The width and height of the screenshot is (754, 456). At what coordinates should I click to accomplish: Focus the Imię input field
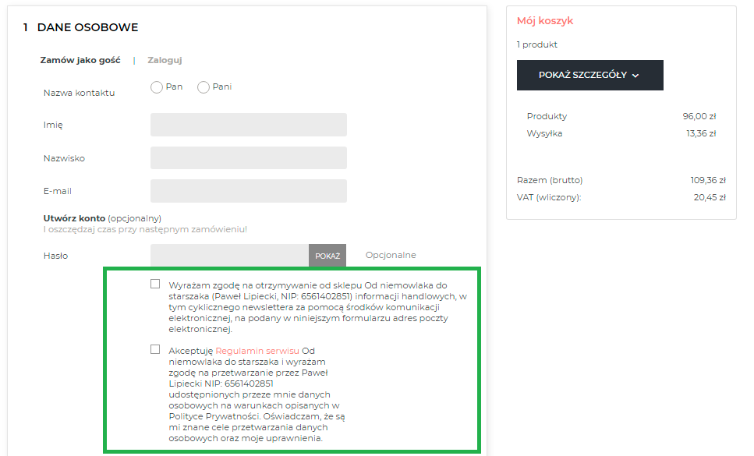[249, 125]
